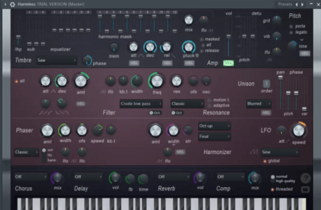Screen dimensions: 321x210
Task: Click the VEL button under pluck
Action: [189, 64]
